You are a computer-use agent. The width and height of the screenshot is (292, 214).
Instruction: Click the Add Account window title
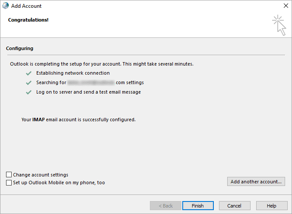point(26,6)
